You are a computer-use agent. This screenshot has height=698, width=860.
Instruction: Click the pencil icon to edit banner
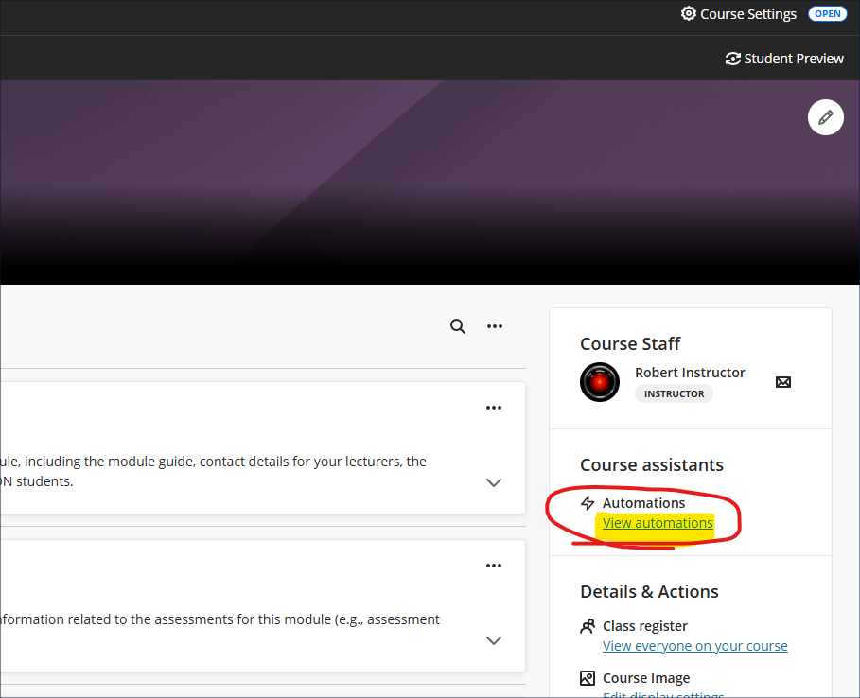[x=825, y=117]
